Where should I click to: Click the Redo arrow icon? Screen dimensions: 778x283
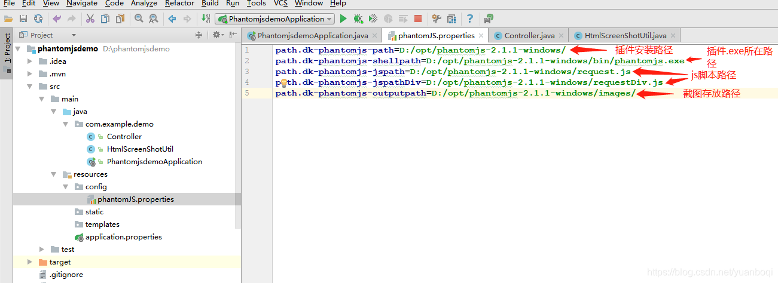72,19
